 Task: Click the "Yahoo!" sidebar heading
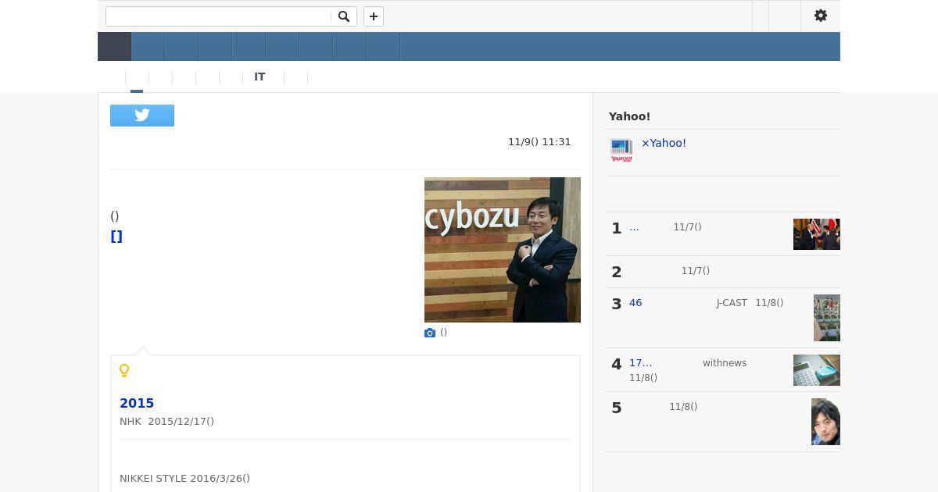[629, 116]
